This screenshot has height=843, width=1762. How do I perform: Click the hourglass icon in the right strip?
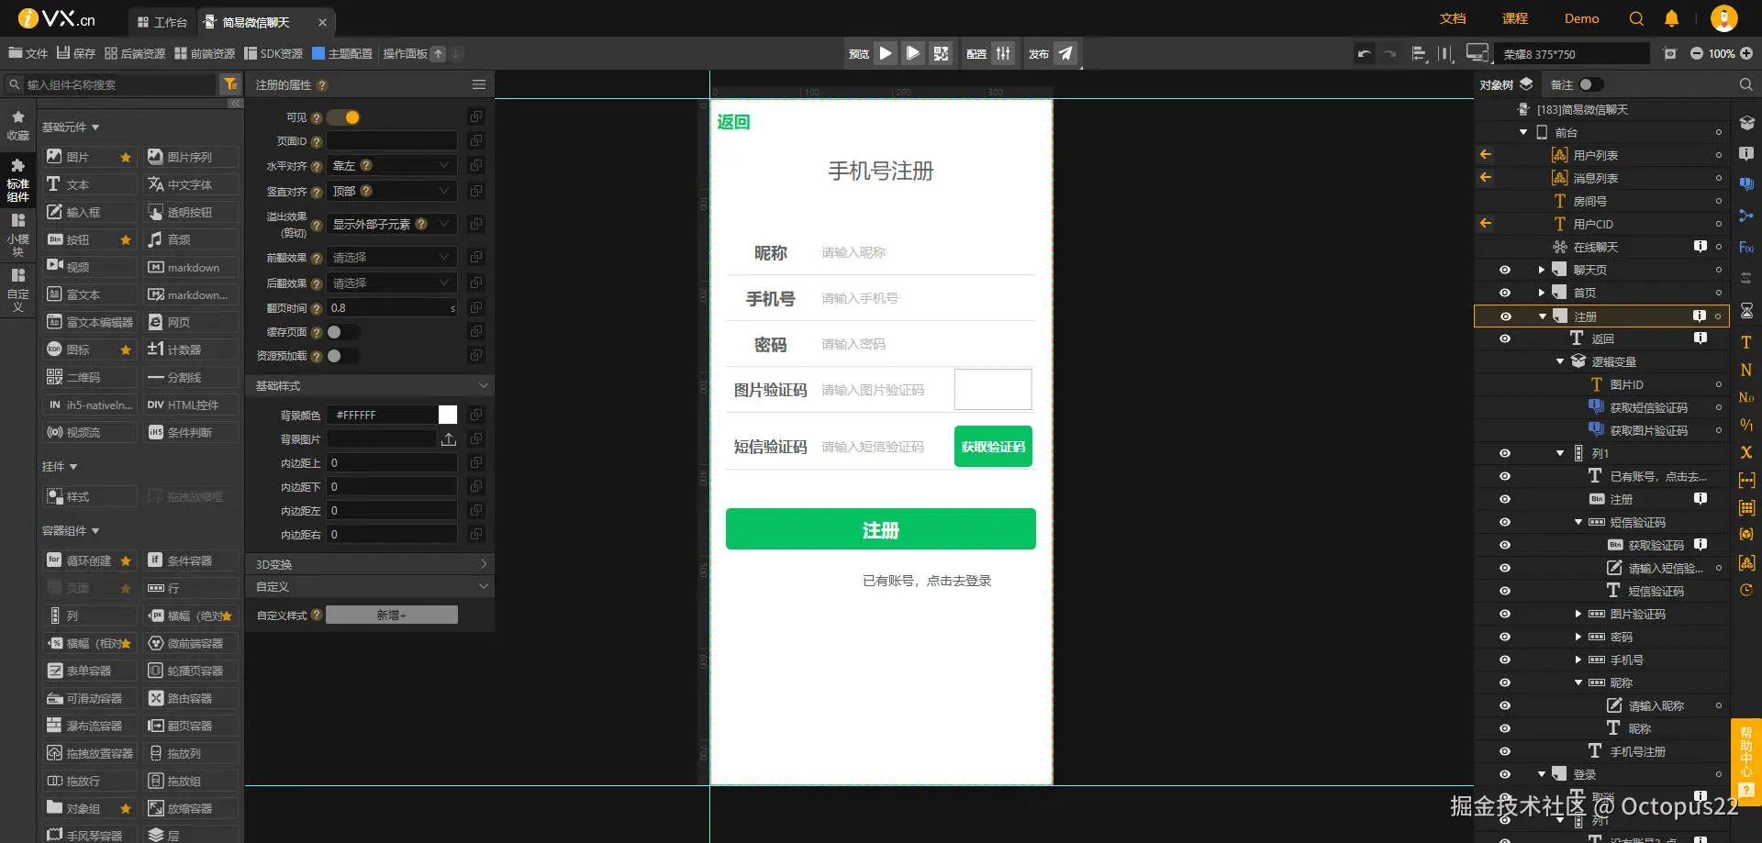1746,310
